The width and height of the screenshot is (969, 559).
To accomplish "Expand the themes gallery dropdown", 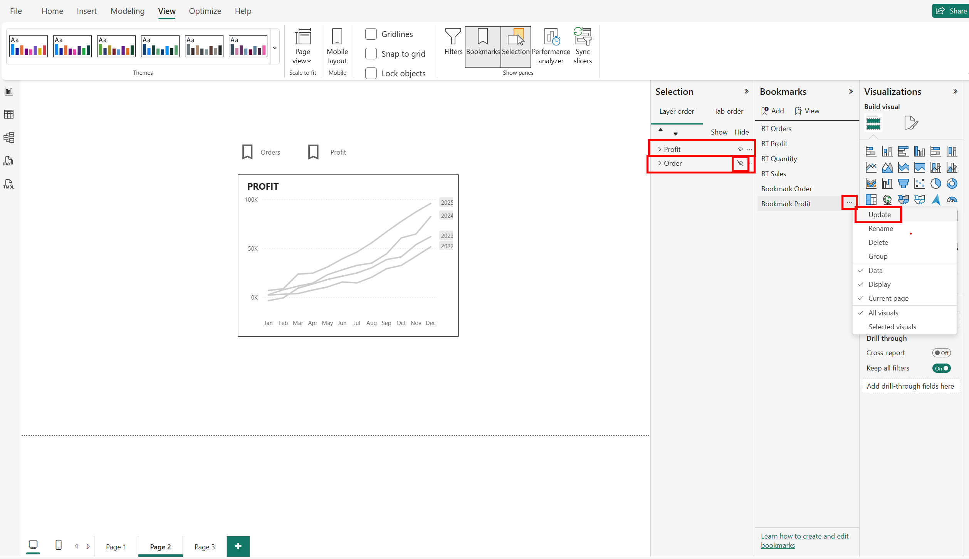I will (x=275, y=48).
